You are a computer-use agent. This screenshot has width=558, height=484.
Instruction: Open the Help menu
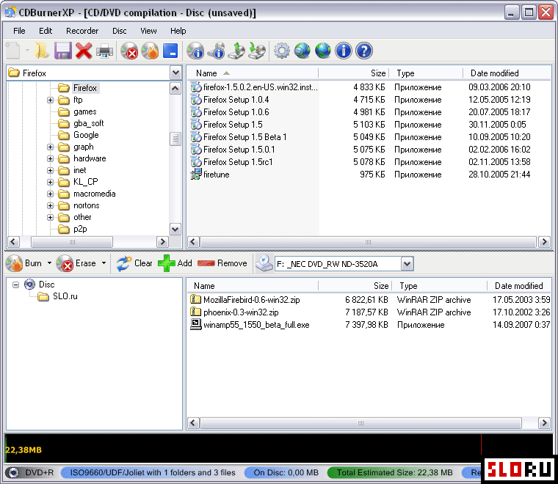(178, 31)
